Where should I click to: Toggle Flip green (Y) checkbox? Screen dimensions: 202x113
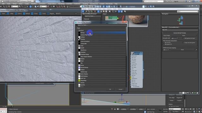(164, 44)
